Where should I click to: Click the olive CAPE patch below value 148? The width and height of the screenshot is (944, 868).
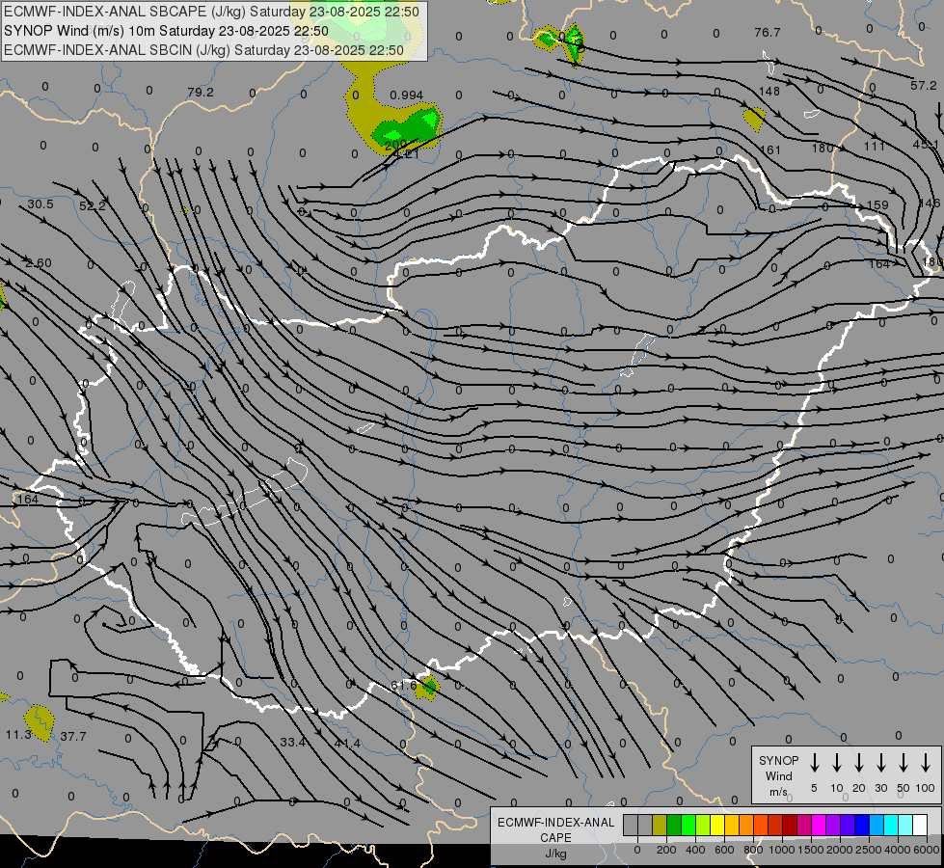(755, 118)
